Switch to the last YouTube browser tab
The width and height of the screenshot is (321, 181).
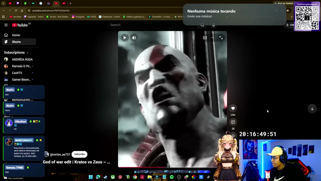64,3
